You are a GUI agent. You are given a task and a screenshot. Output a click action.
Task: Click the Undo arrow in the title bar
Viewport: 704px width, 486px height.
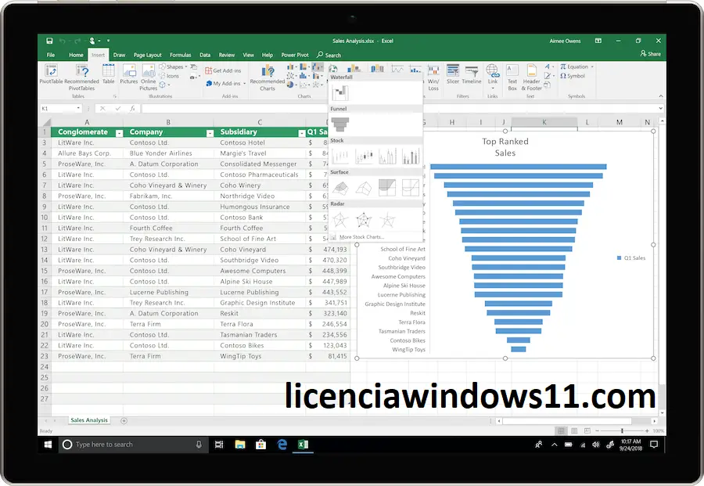(x=62, y=41)
